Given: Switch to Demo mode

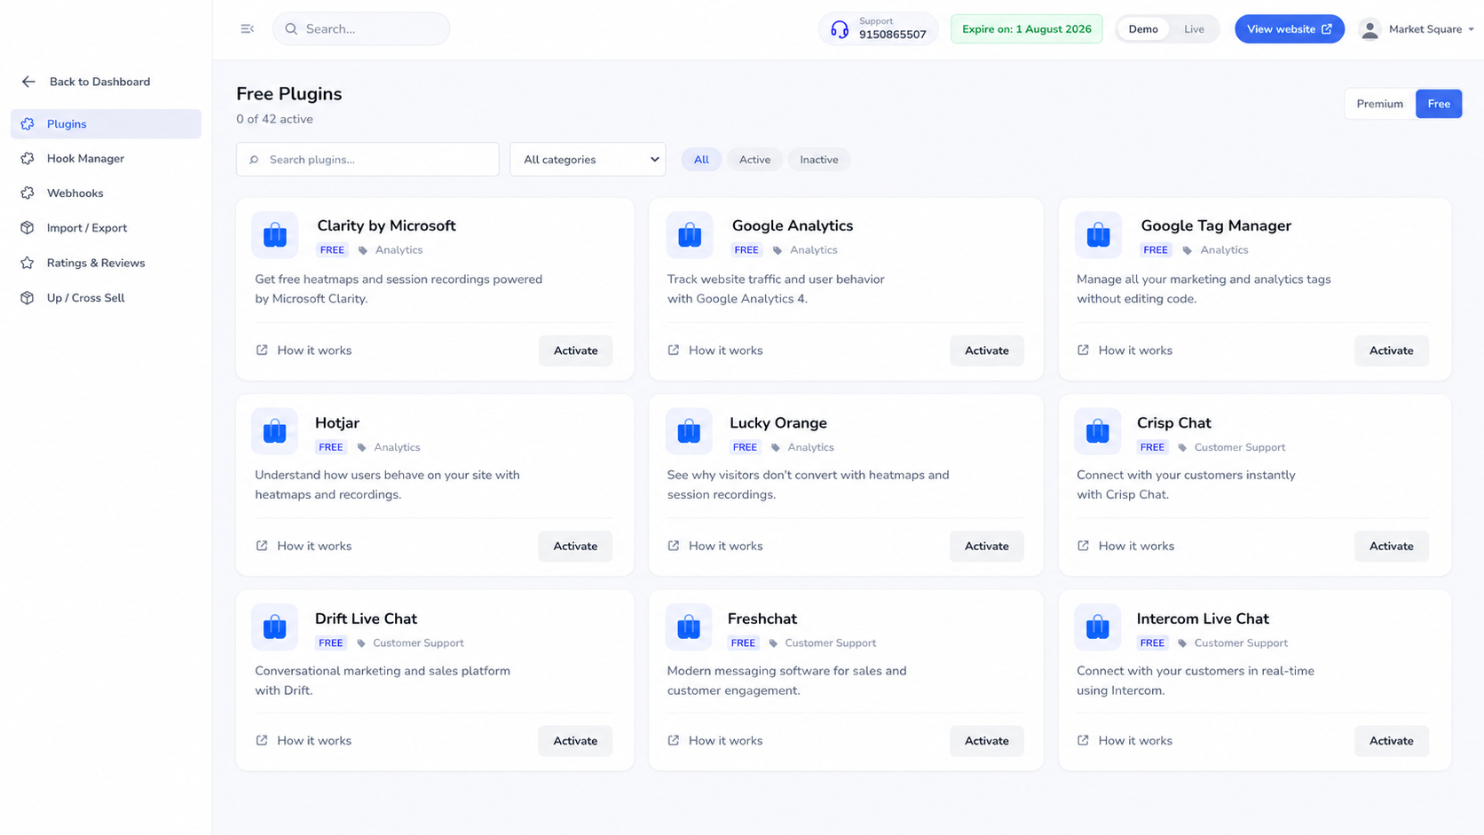Looking at the screenshot, I should pos(1143,29).
